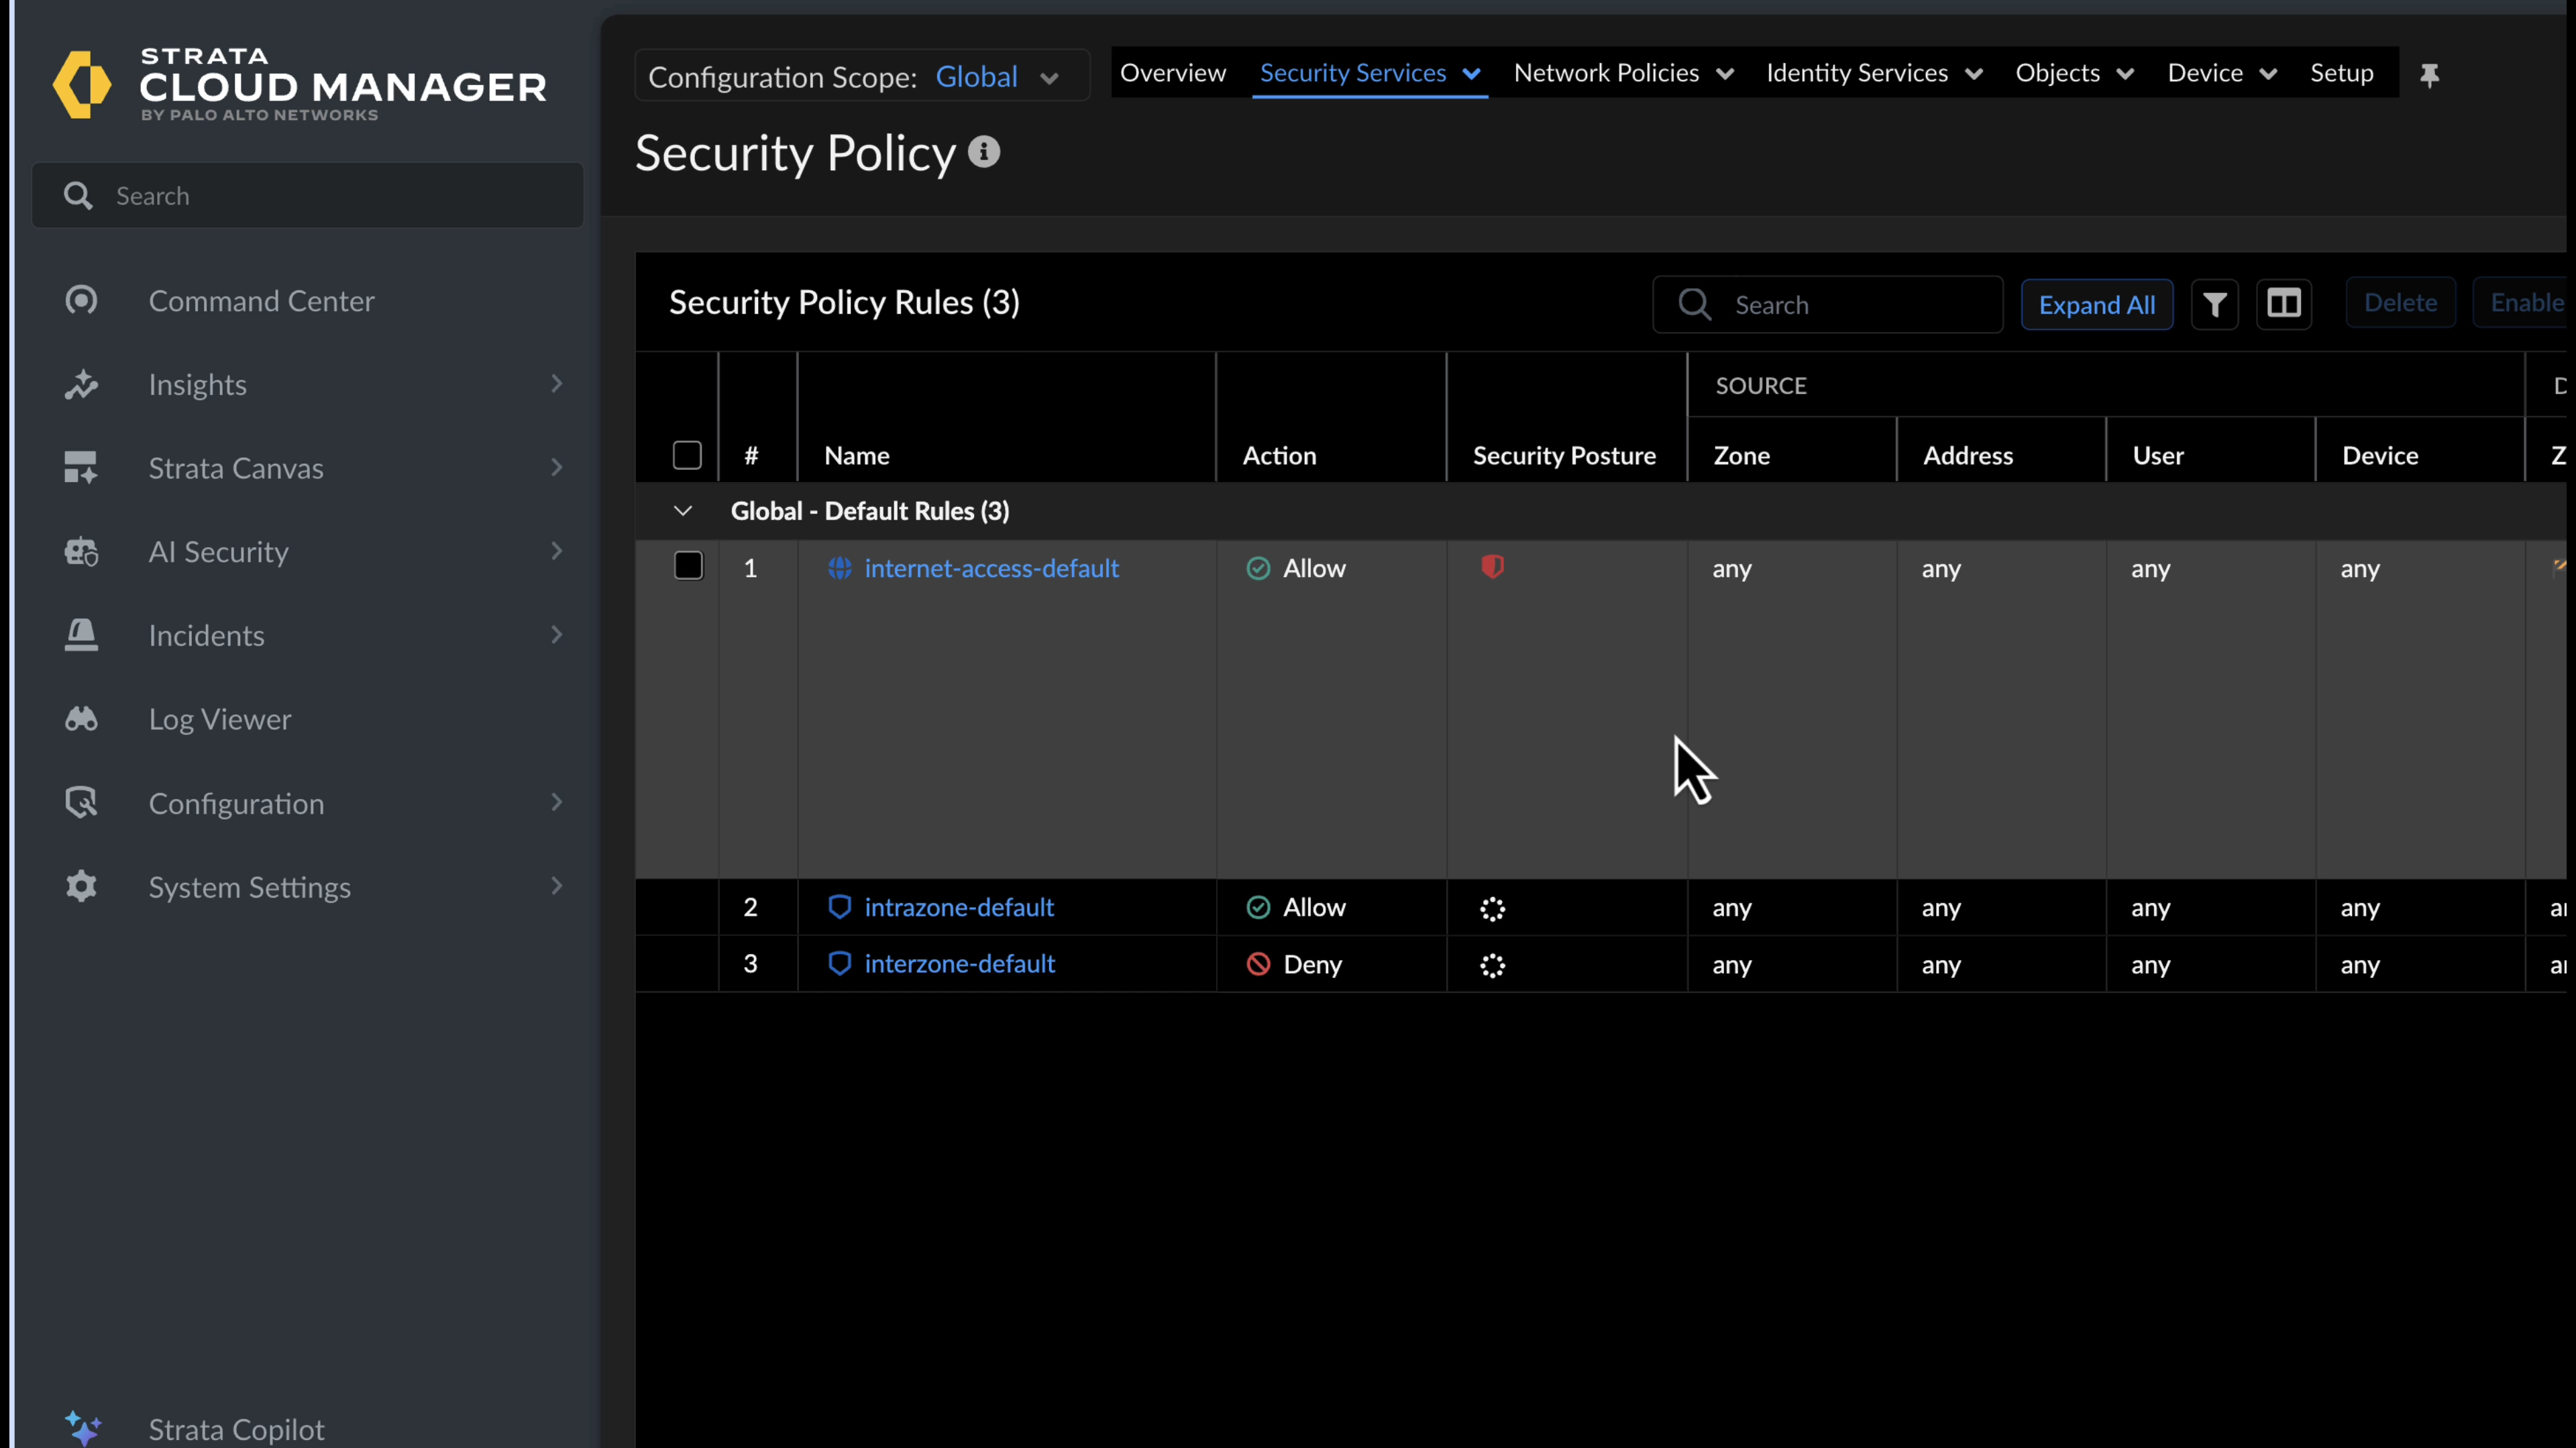Screen dimensions: 2576x1448
Task: Click the column layout icon near Expand All
Action: point(2285,304)
